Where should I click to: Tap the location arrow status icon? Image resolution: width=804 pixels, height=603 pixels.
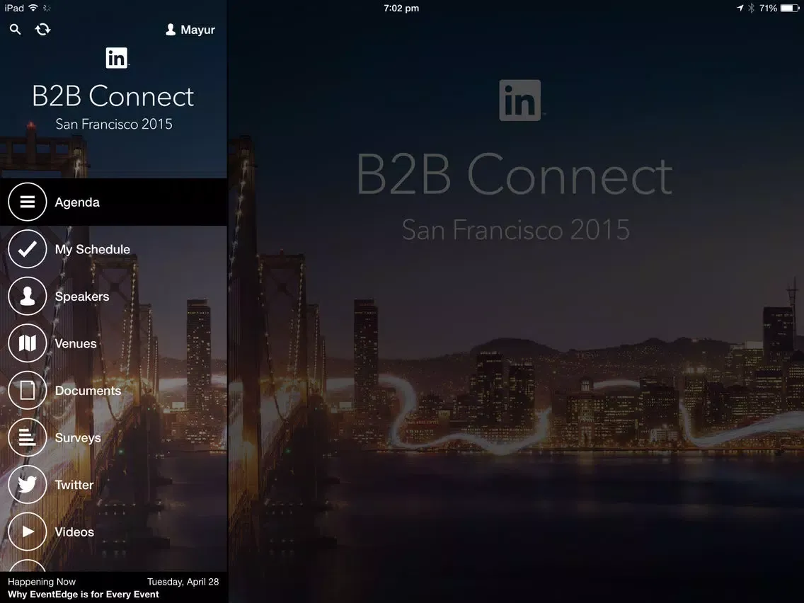[x=740, y=8]
